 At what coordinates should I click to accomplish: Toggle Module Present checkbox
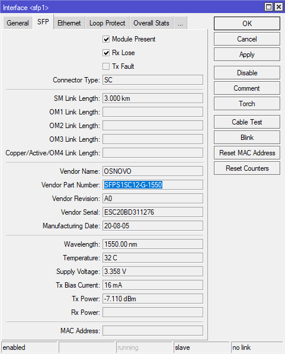(x=106, y=39)
